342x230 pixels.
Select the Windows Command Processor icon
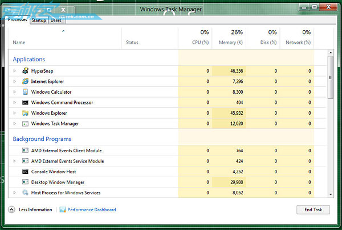click(x=25, y=103)
